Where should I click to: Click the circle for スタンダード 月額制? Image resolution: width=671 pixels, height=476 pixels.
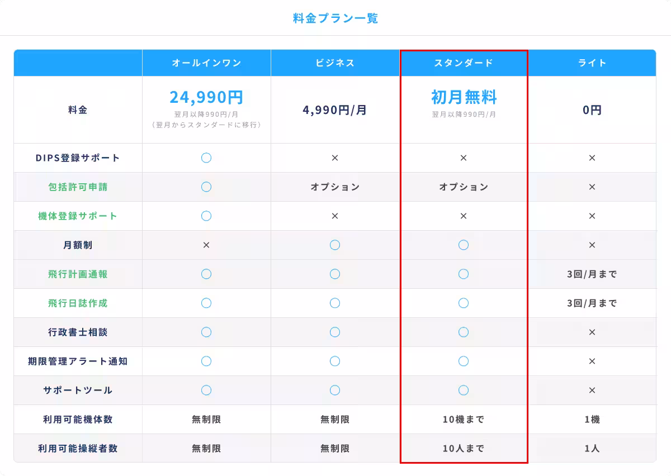[464, 245]
